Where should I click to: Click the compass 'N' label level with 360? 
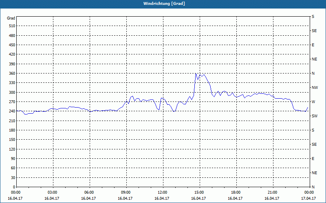[x=313, y=73]
